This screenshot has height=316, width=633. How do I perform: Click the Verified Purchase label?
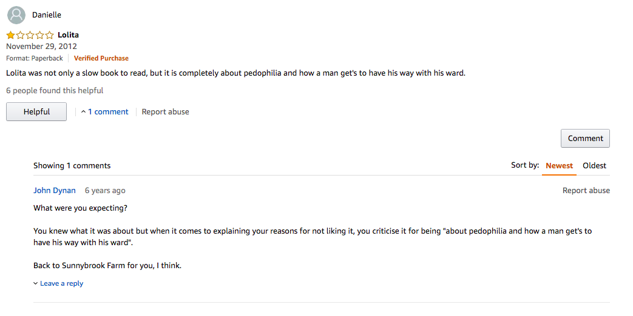[101, 58]
